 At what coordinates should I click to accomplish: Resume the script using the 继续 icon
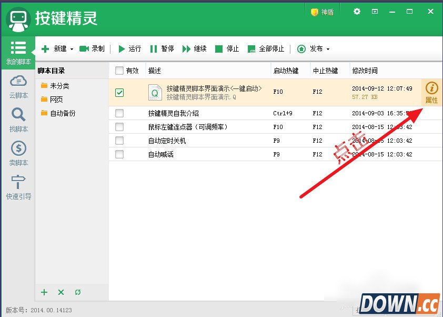(x=194, y=49)
